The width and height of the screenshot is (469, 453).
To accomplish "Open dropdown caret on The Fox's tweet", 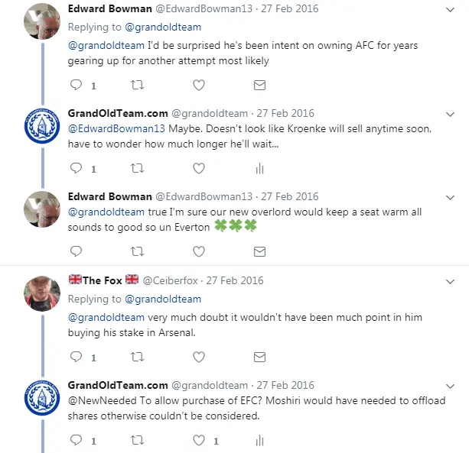I will coord(449,280).
